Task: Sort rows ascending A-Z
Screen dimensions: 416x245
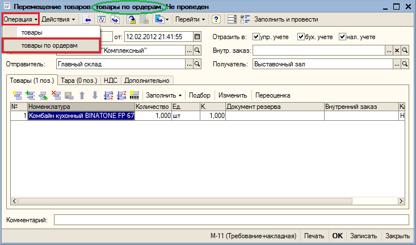Action: [x=108, y=95]
